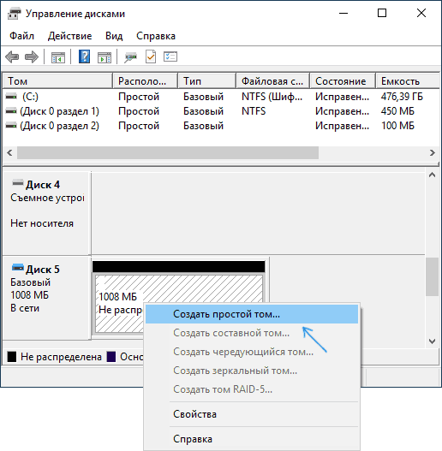Click the disk pane scroll up arrow
Viewport: 442px width, 451px height.
pyautogui.click(x=432, y=175)
